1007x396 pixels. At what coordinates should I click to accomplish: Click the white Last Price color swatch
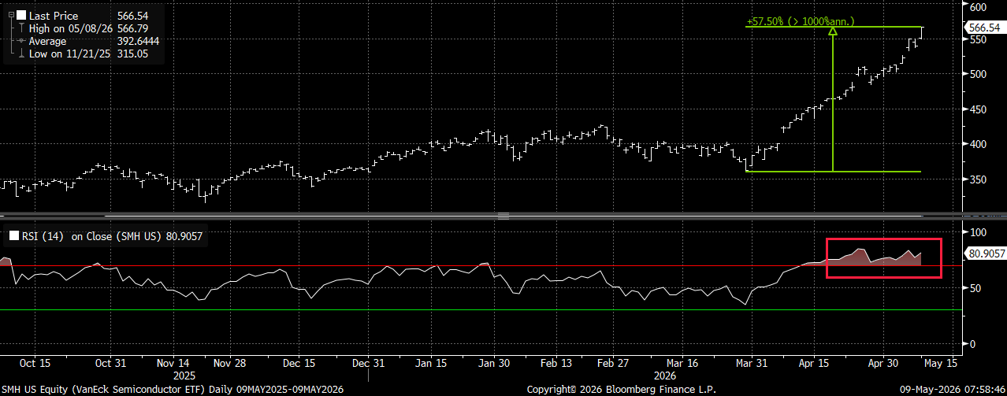[20, 16]
